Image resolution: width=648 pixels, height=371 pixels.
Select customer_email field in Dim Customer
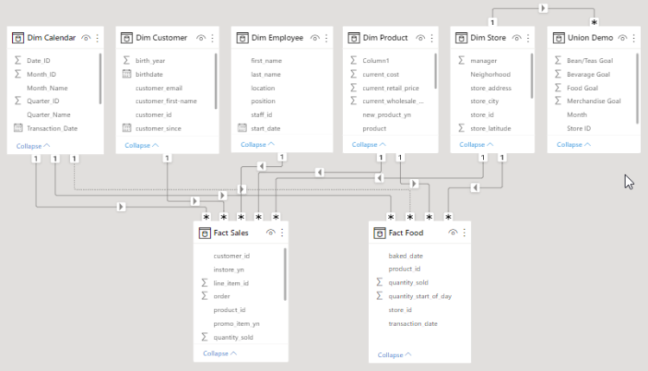pos(159,87)
